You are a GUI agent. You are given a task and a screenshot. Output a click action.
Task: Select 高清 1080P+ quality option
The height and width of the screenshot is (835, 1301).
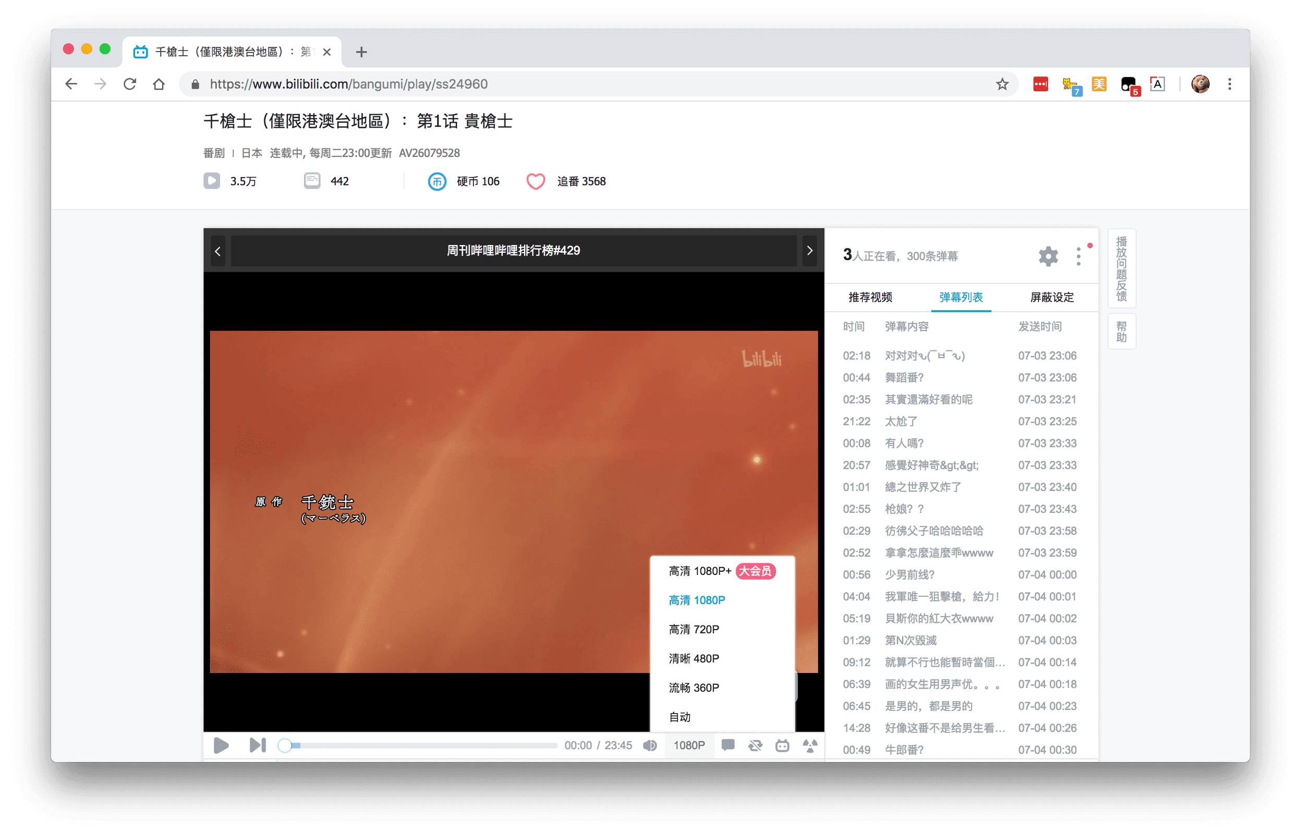(722, 571)
